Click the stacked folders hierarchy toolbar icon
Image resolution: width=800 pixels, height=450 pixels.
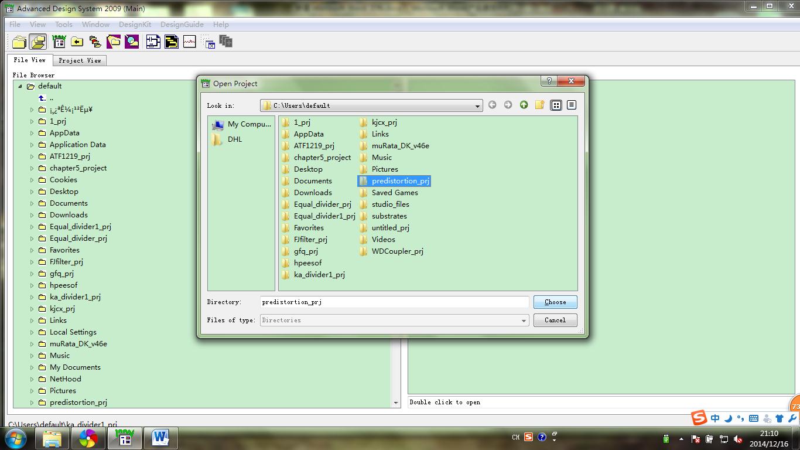coord(95,42)
